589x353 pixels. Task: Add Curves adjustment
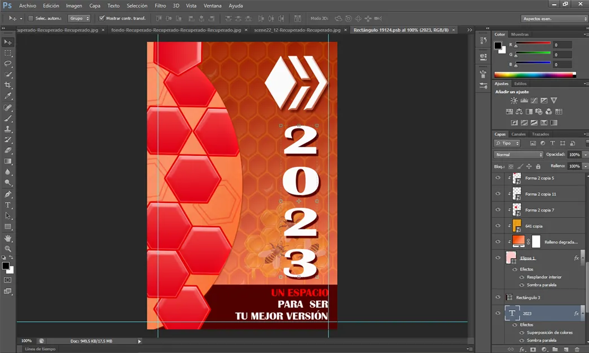[534, 100]
